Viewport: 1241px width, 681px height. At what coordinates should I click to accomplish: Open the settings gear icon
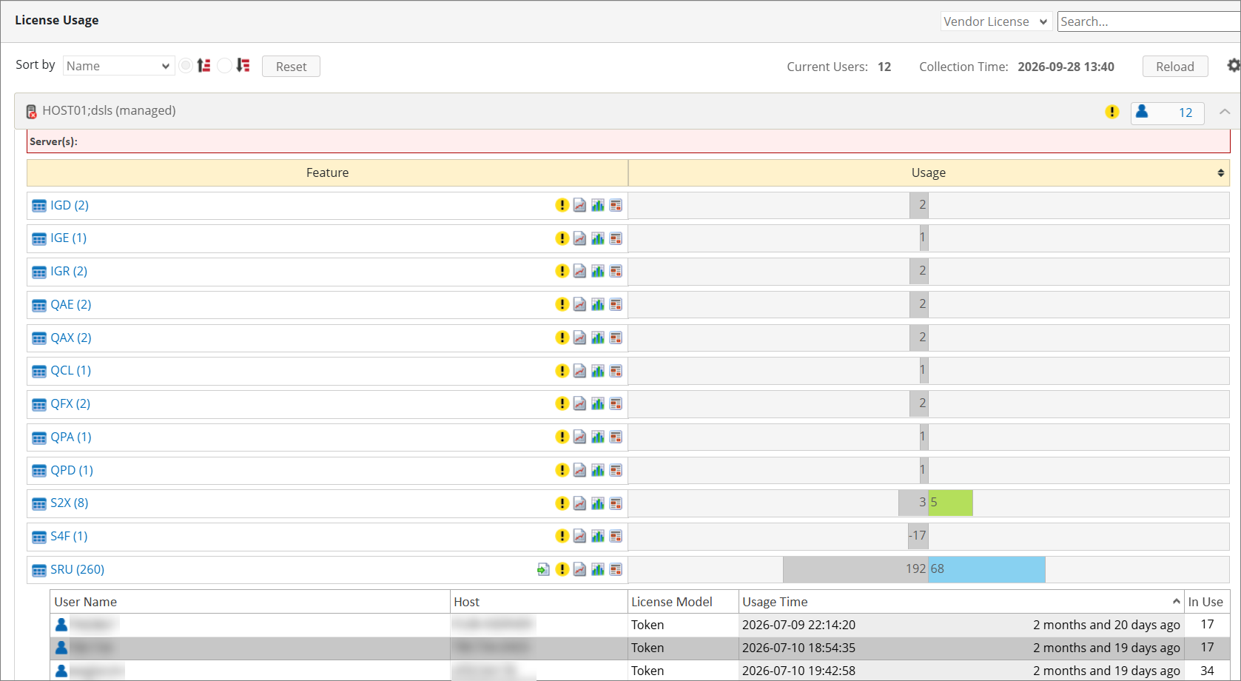tap(1234, 65)
